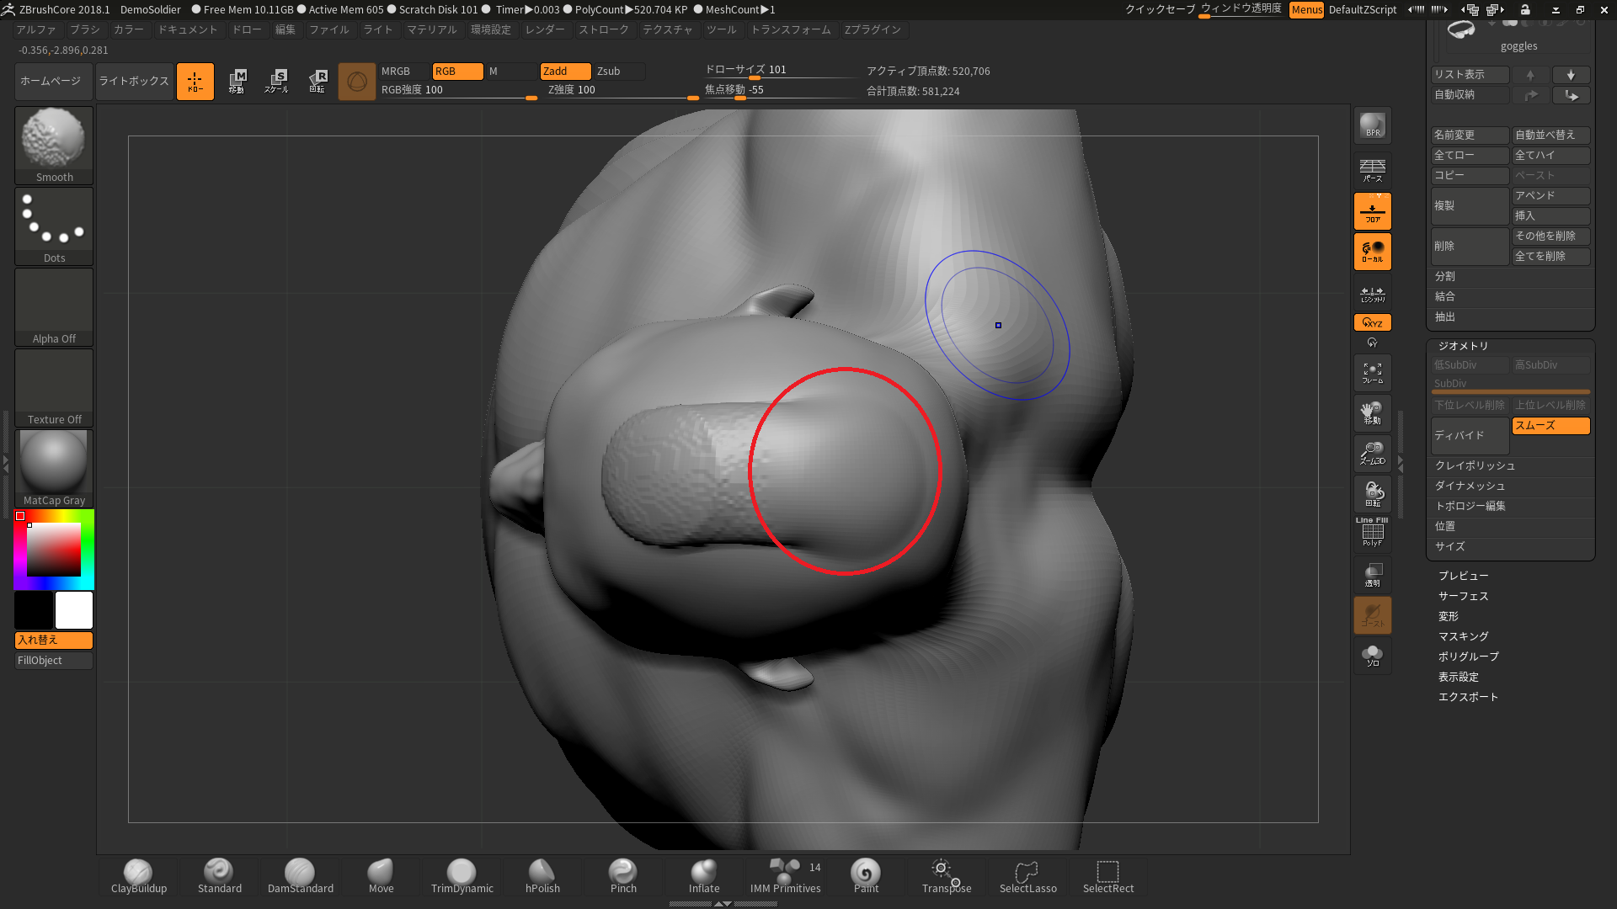The image size is (1617, 909).
Task: Click スムーズ smooth subdivide button
Action: [1550, 425]
